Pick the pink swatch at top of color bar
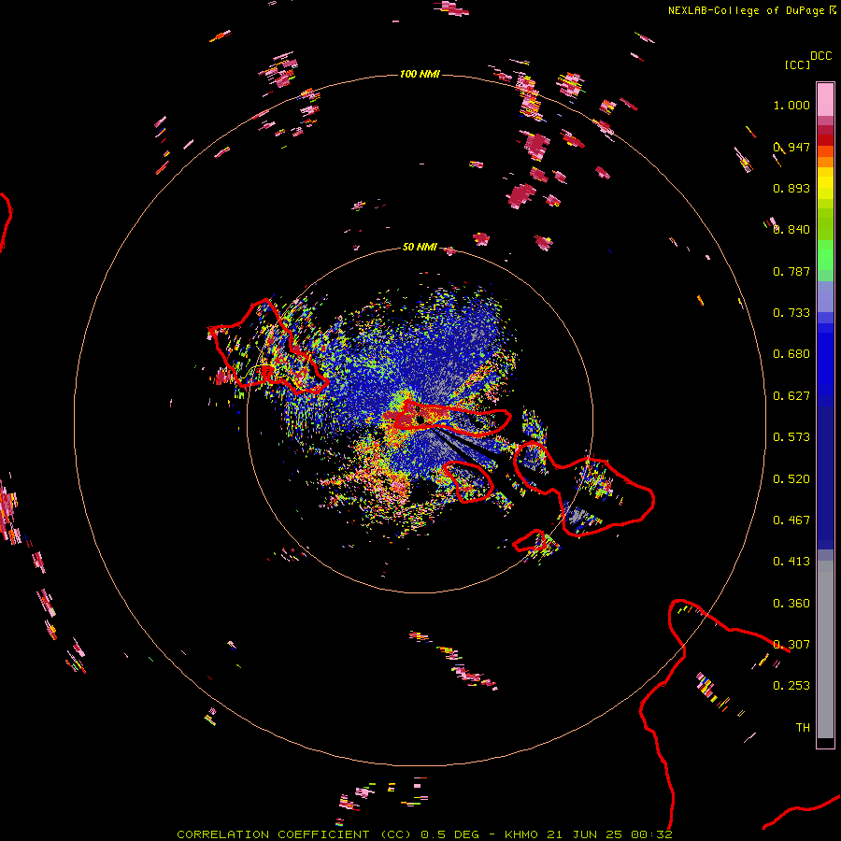Image resolution: width=841 pixels, height=841 pixels. coord(825,100)
